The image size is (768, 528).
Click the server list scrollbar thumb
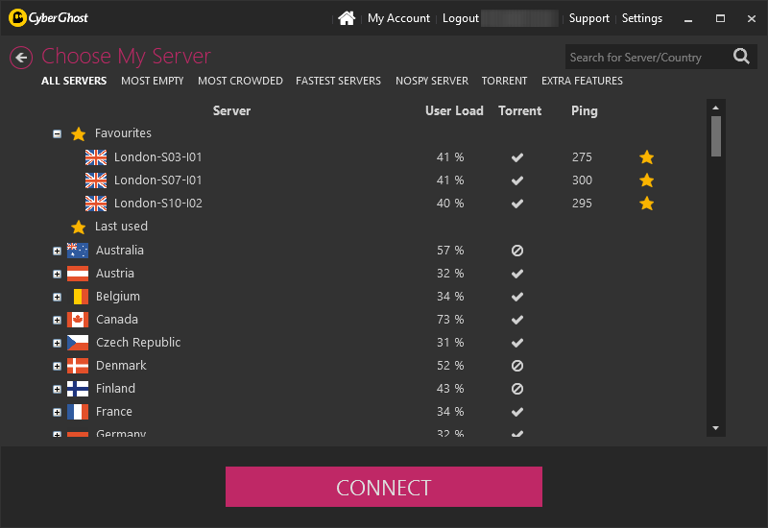tap(715, 136)
